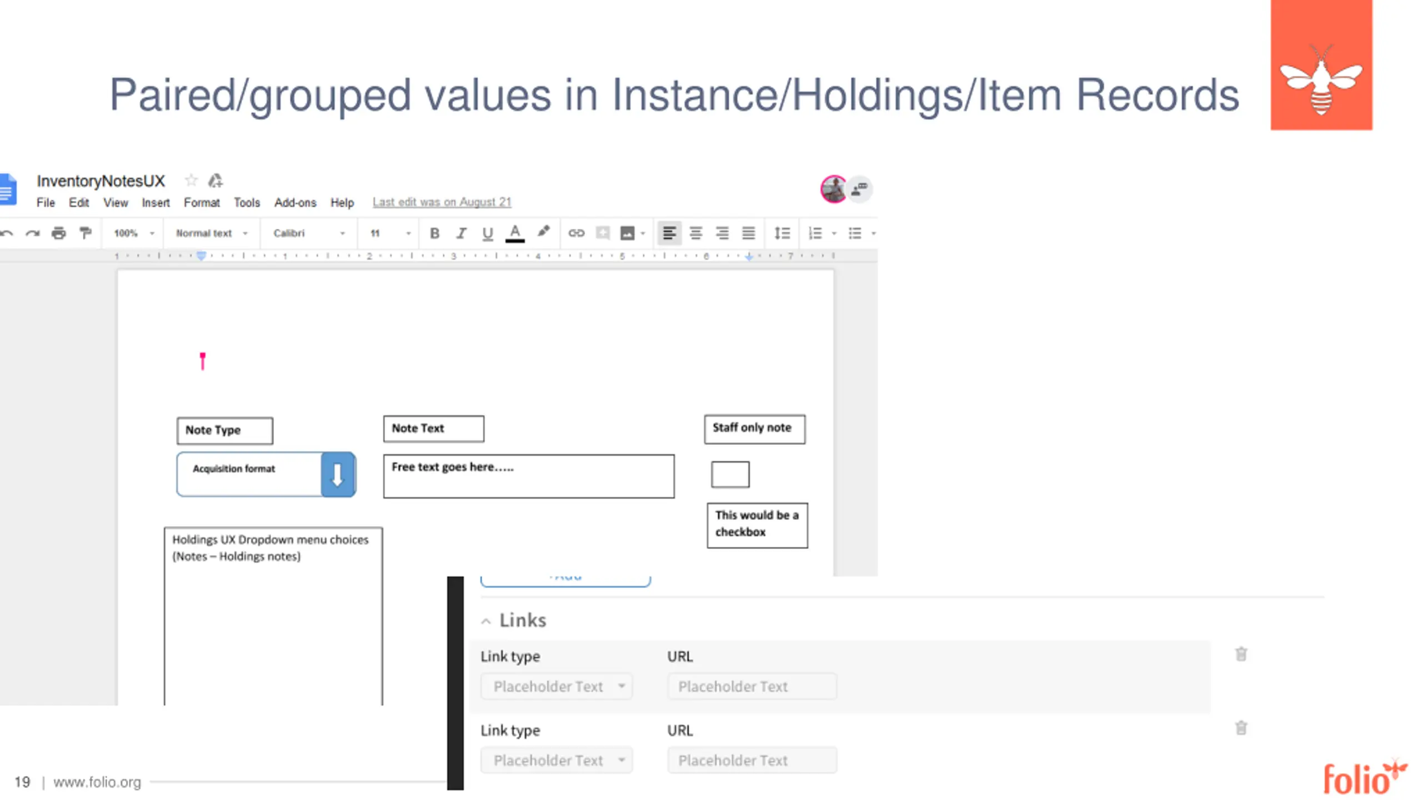This screenshot has width=1422, height=800.
Task: Click the Note Text label box
Action: [x=434, y=429]
